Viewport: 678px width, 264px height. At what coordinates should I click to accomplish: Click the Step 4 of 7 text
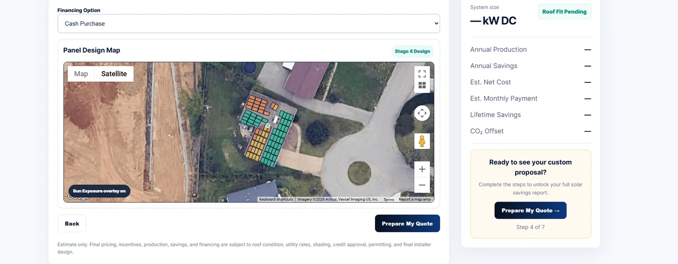[530, 227]
